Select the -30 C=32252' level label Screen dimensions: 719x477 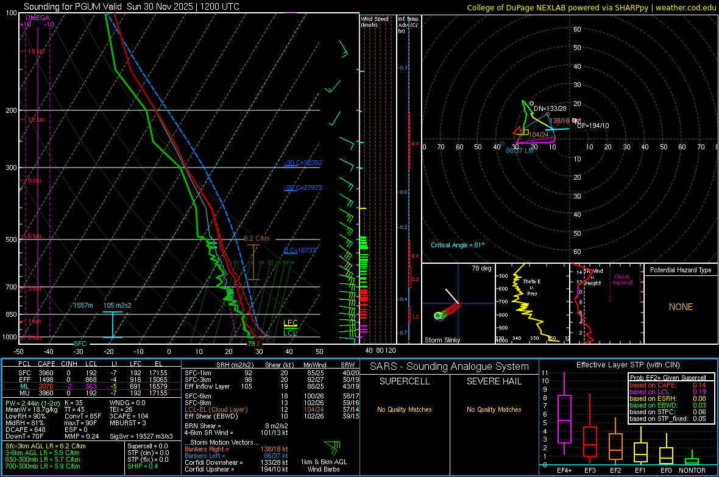(x=303, y=163)
